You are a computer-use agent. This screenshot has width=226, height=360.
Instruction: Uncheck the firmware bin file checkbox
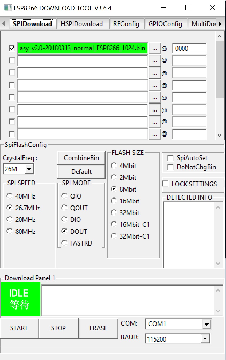(x=11, y=48)
